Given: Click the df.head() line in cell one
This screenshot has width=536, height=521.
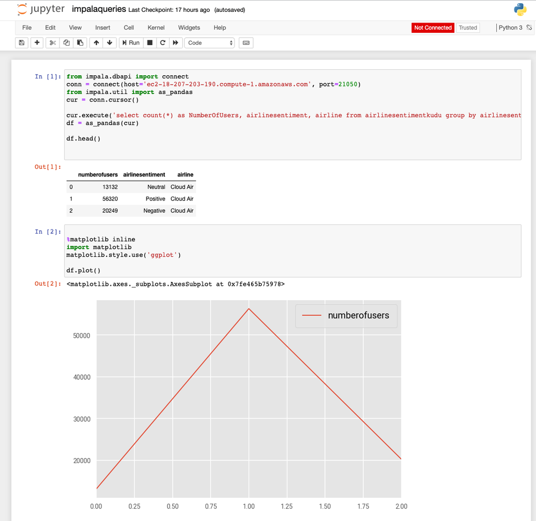Looking at the screenshot, I should coord(83,139).
